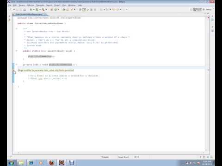Open the Help menu
Image resolution: width=222 pixels, height=166 pixels.
(x=80, y=5)
